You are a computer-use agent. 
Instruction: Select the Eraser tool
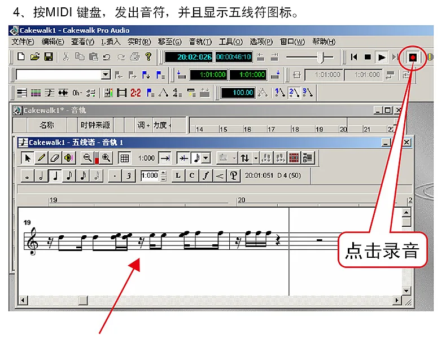click(55, 158)
